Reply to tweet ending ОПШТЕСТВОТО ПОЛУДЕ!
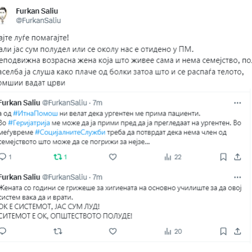 3,231
